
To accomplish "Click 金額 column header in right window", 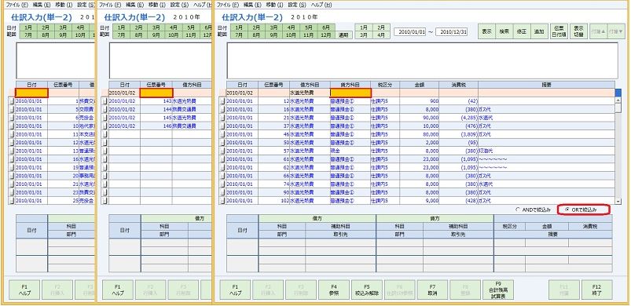I will point(420,85).
